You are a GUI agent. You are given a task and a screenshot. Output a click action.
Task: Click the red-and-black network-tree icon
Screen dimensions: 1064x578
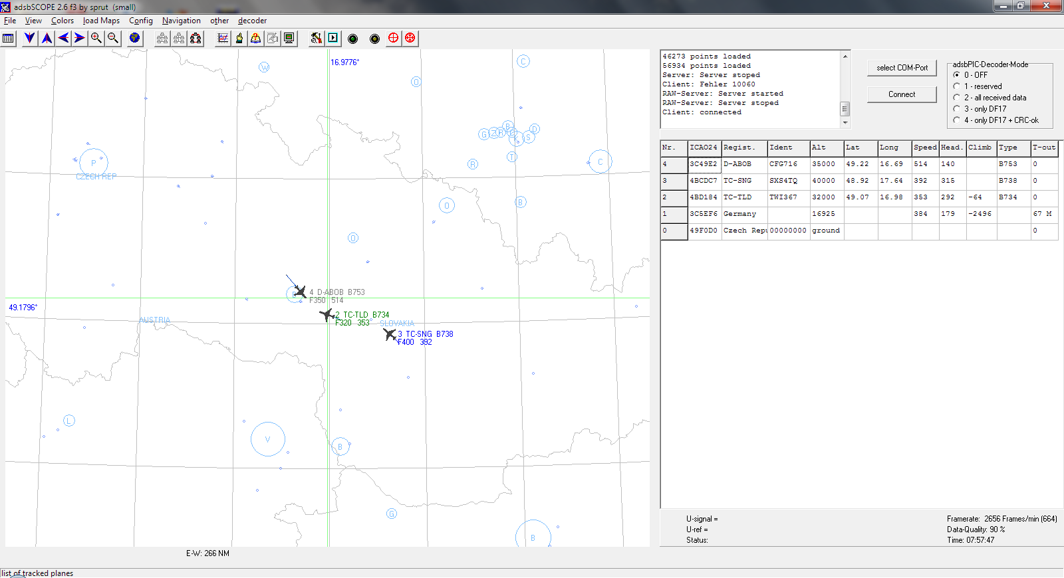(196, 39)
